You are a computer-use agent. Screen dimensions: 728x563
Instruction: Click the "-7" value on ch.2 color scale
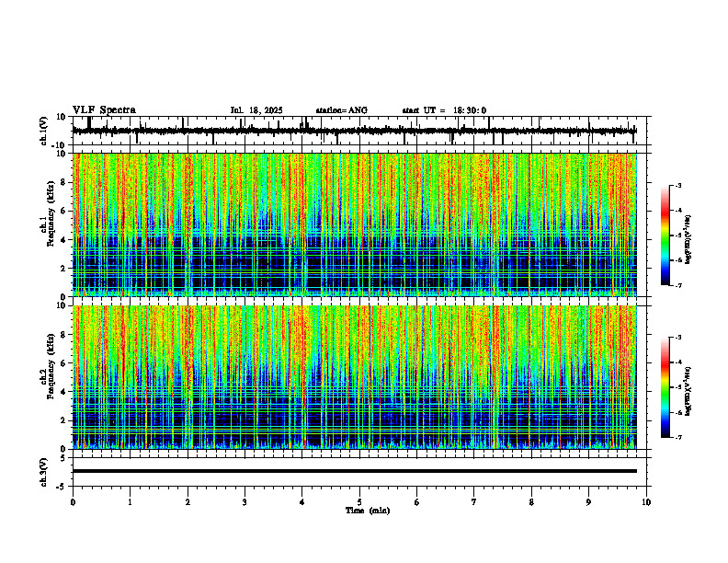(677, 437)
